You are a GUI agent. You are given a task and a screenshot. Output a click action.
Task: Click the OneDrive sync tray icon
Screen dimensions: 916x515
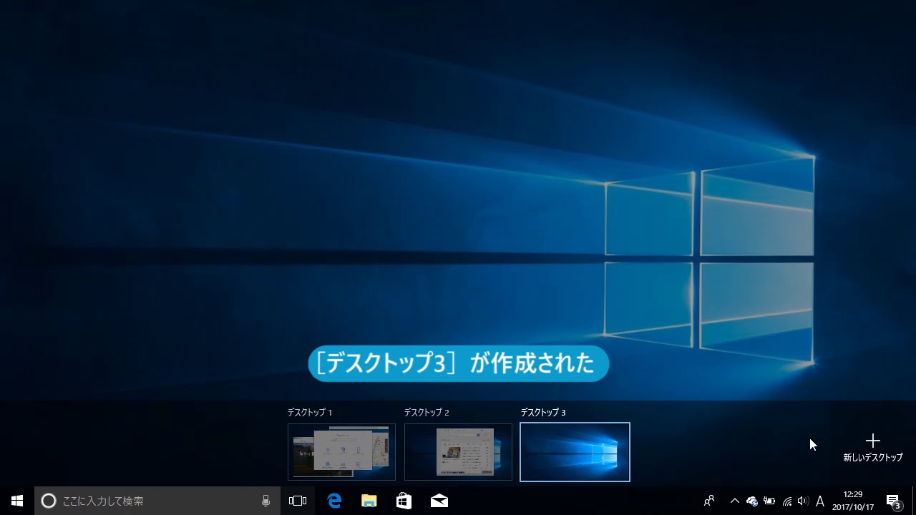pos(752,501)
